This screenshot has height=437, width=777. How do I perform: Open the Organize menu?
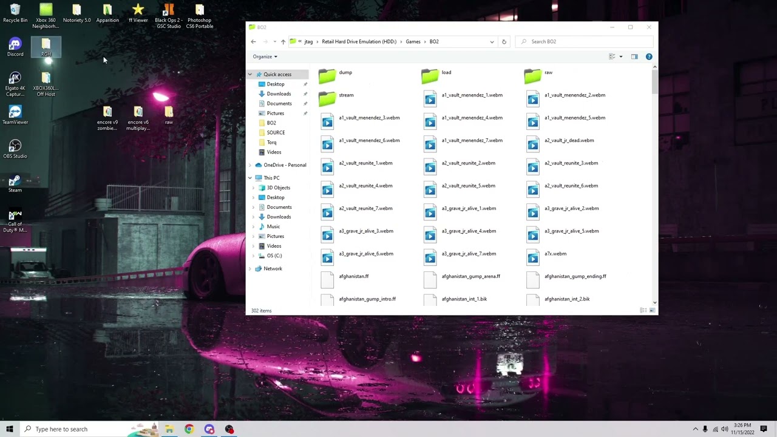(265, 56)
